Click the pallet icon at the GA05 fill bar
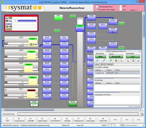 point(6,44)
